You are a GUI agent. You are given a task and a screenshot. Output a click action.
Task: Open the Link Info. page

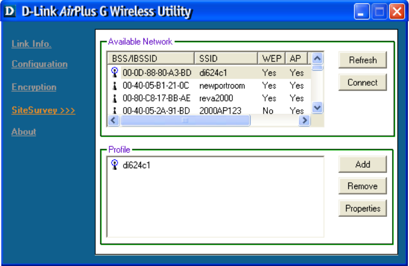tap(31, 44)
